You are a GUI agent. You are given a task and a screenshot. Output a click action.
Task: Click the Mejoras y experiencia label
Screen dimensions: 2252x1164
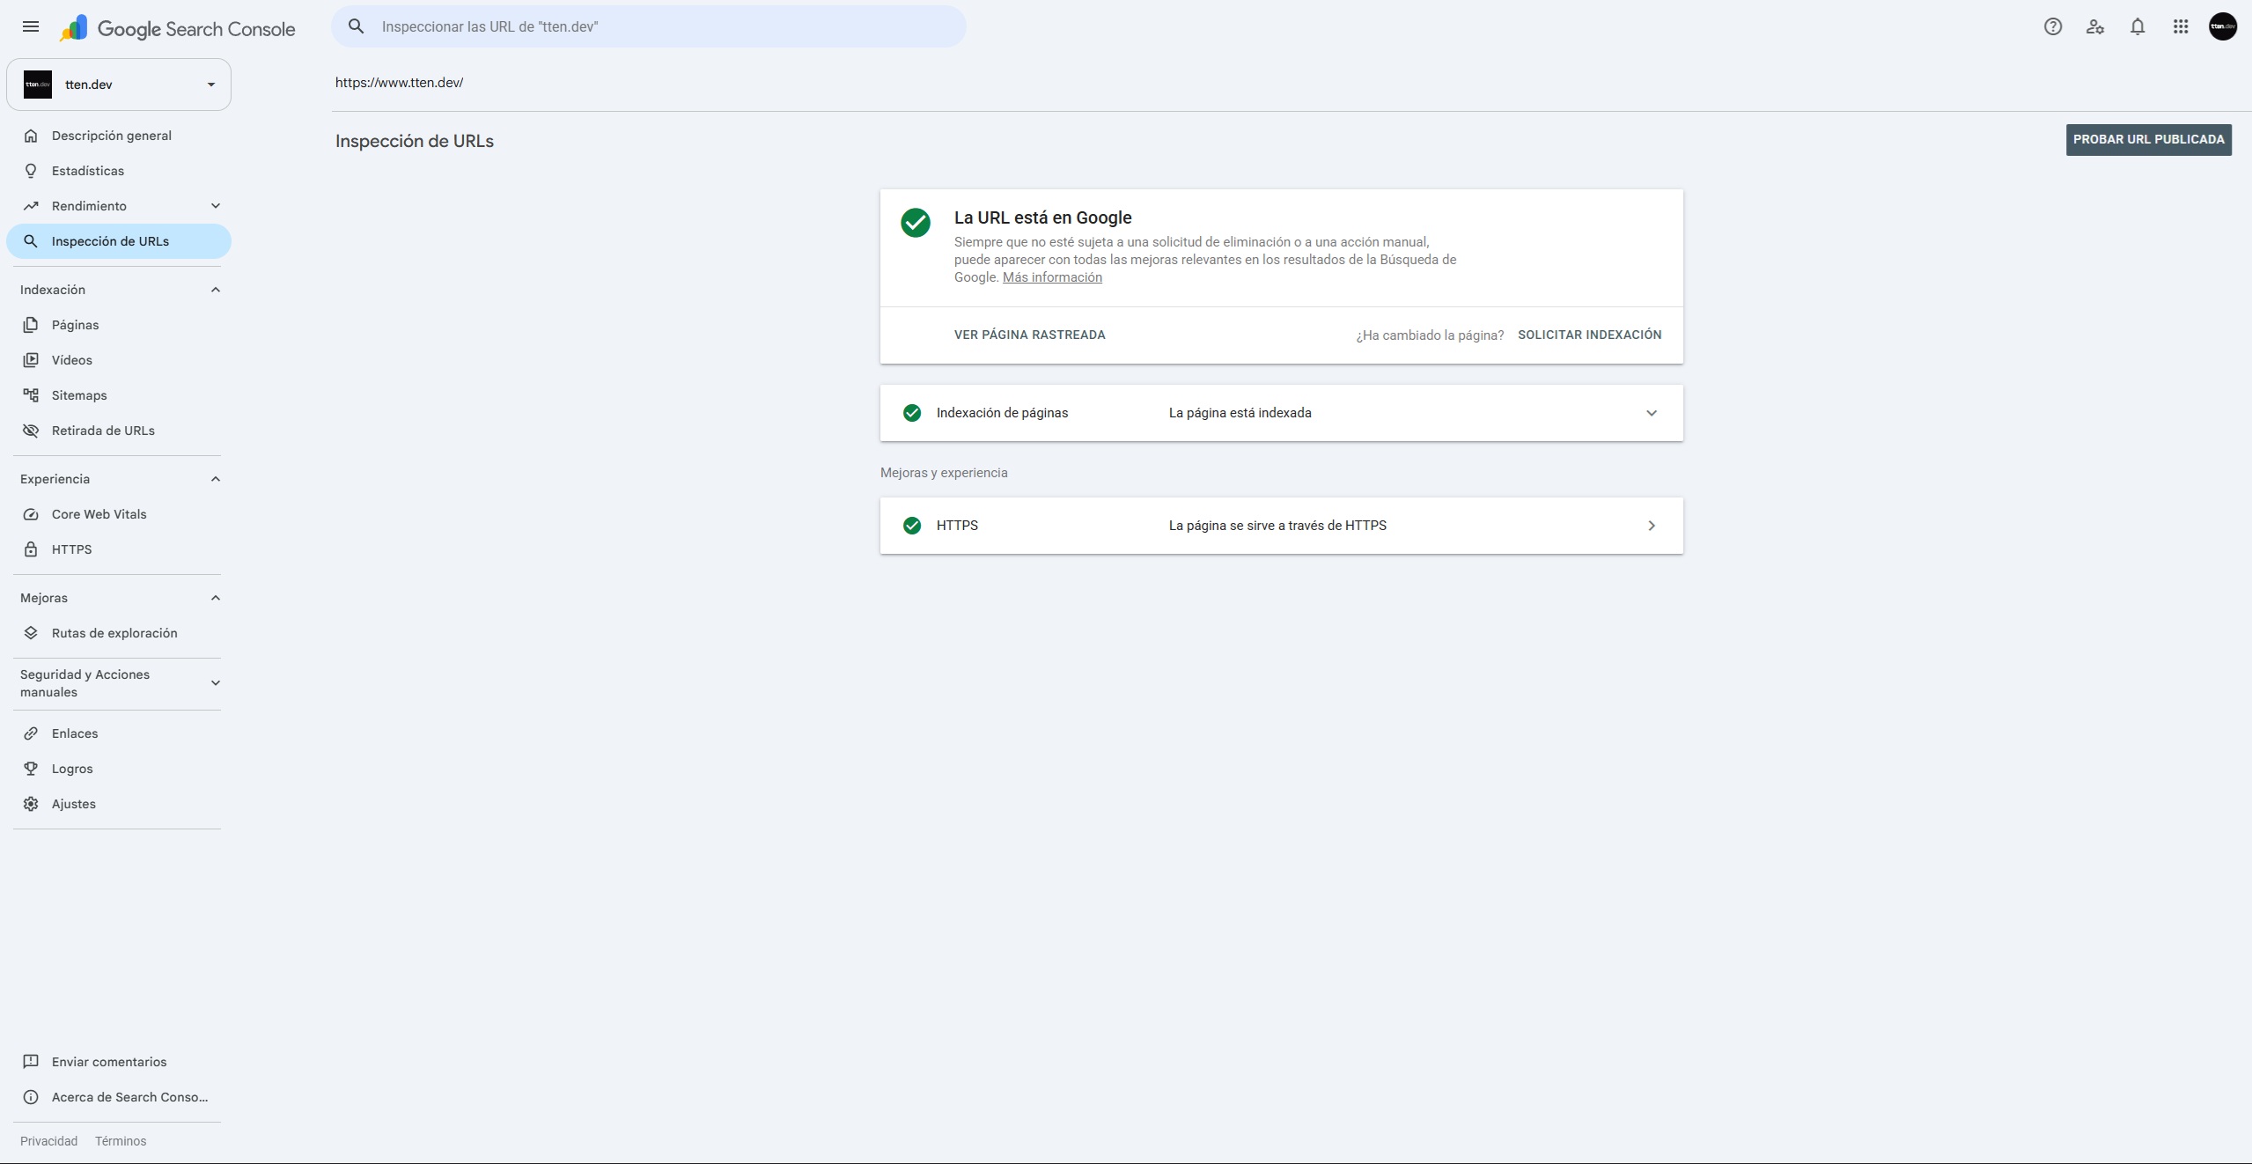click(944, 473)
